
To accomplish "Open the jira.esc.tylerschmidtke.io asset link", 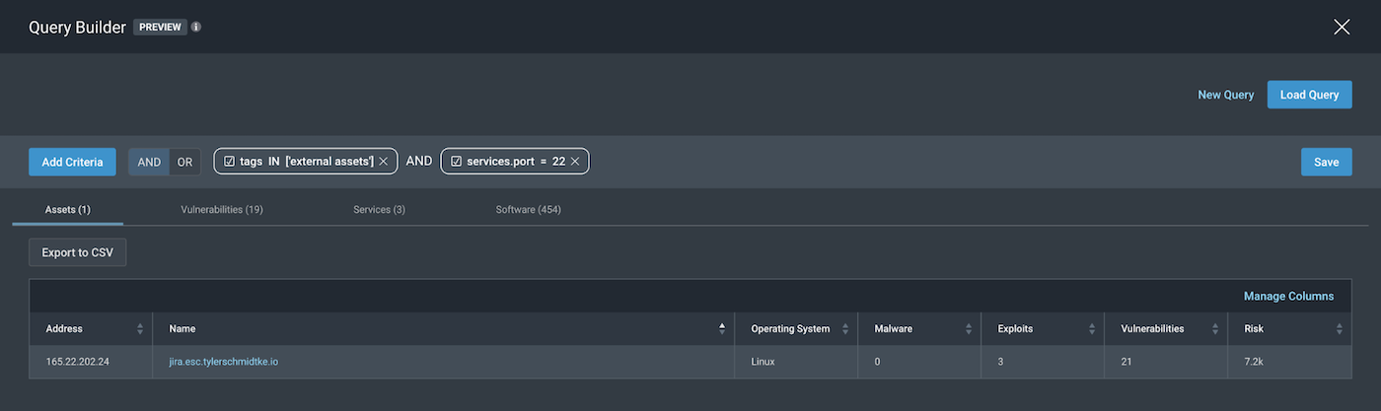I will (x=223, y=362).
